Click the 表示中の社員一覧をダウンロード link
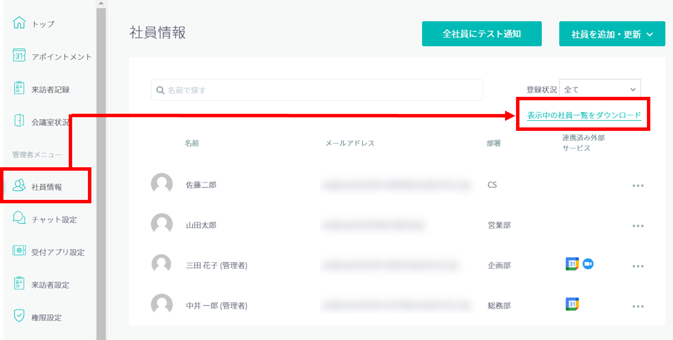 [x=584, y=115]
